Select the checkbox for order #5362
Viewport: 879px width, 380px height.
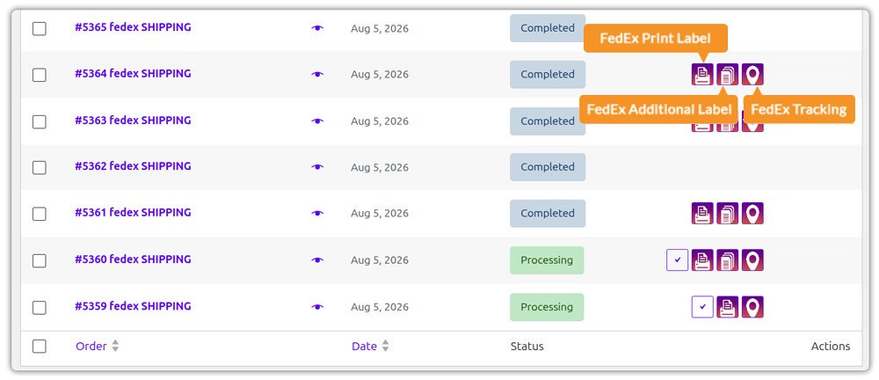40,167
